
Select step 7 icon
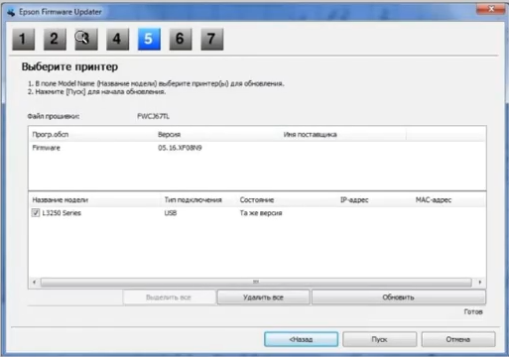click(x=212, y=39)
